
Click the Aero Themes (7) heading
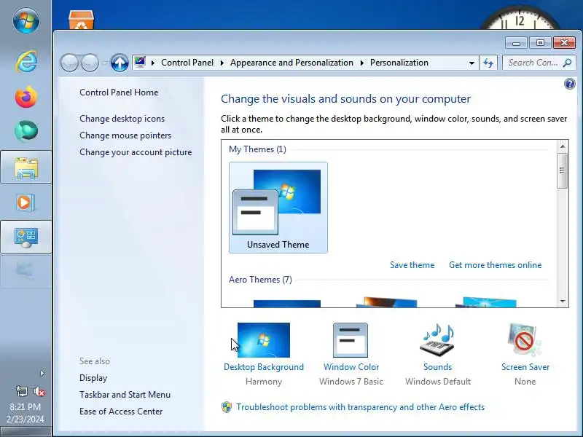point(260,280)
